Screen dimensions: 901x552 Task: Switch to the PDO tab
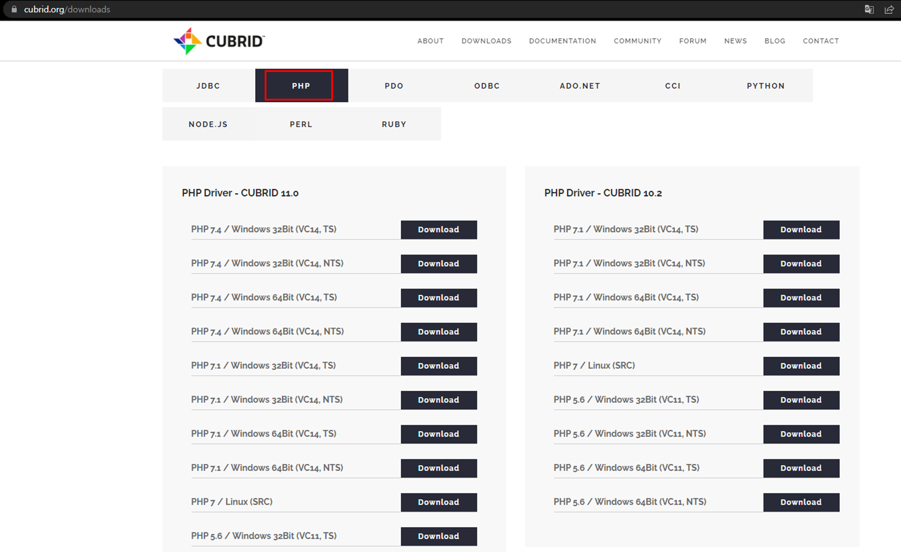pyautogui.click(x=394, y=86)
